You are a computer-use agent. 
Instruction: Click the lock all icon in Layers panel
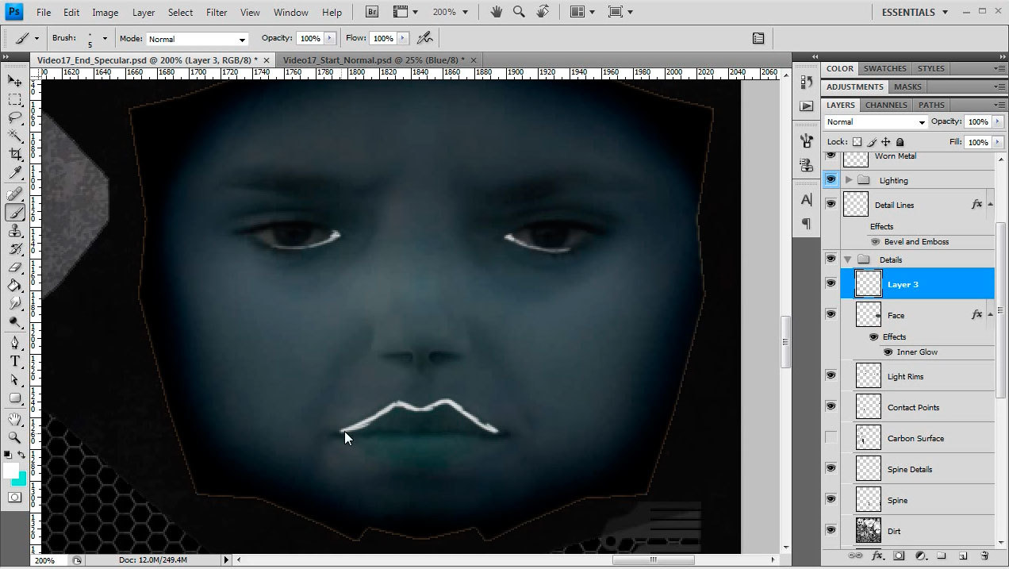pos(900,142)
